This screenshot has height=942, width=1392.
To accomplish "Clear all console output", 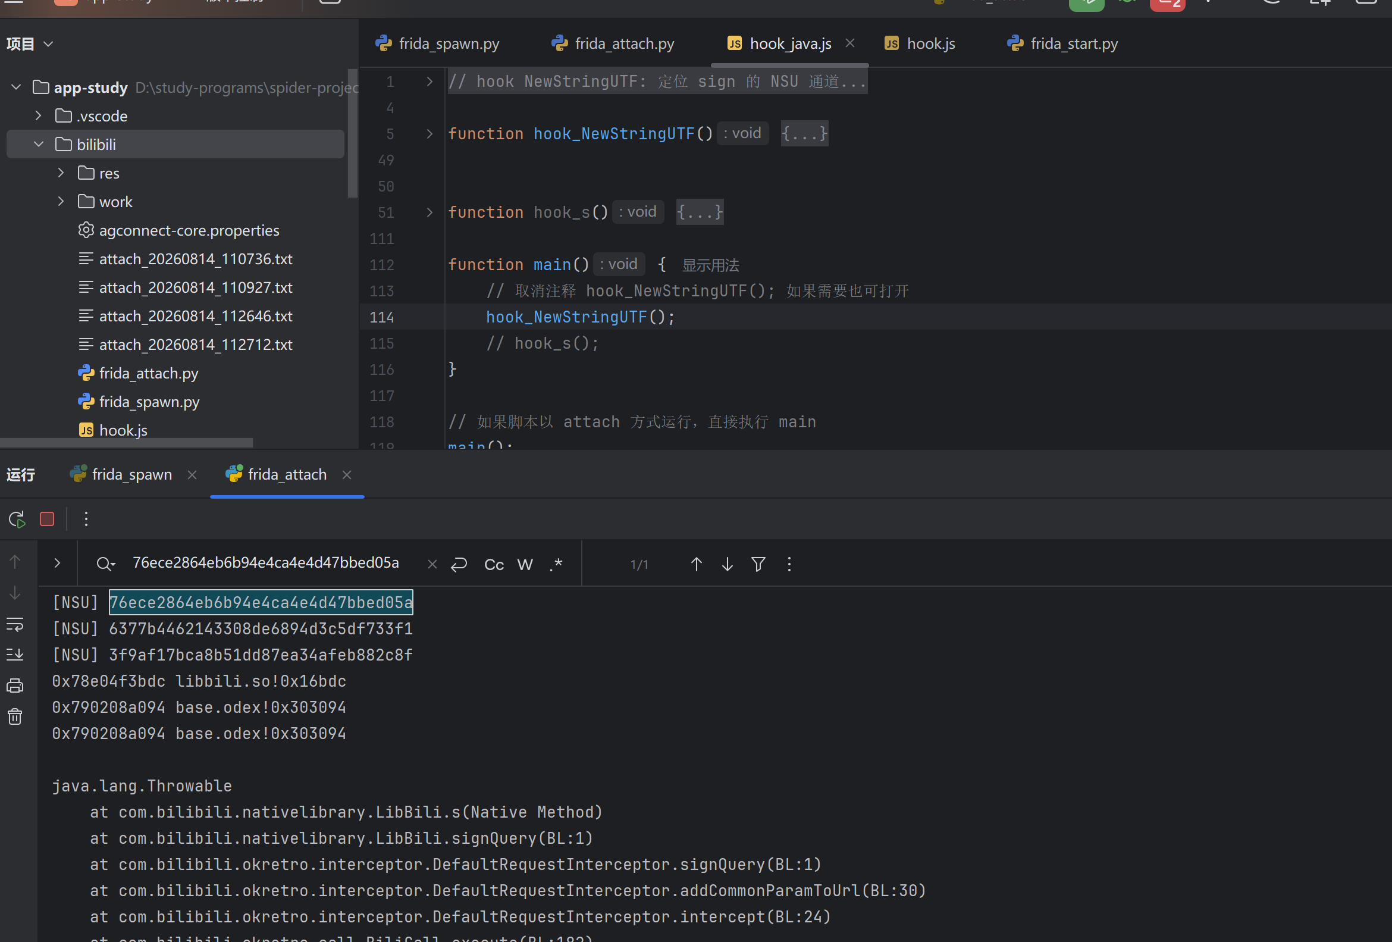I will pyautogui.click(x=15, y=716).
